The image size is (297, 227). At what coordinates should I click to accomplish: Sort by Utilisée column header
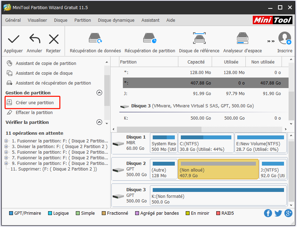point(229,62)
